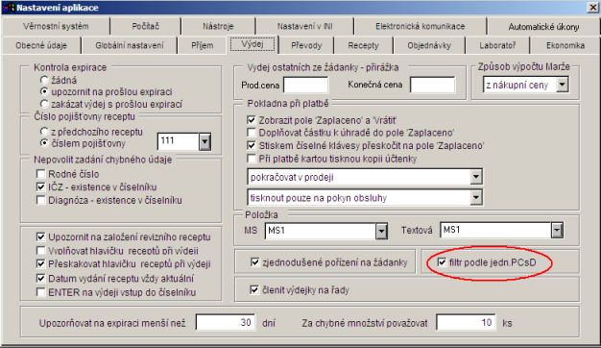Open the Objednávky tab
The width and height of the screenshot is (601, 348).
click(x=429, y=45)
